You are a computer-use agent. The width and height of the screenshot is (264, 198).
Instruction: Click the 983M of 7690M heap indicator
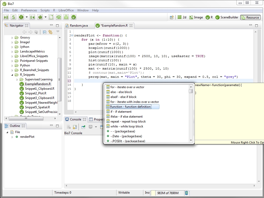coord(168,193)
